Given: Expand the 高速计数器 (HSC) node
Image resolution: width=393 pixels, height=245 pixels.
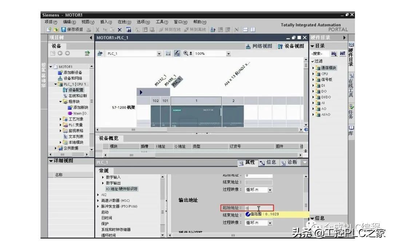Looking at the screenshot, I should pos(98,200).
